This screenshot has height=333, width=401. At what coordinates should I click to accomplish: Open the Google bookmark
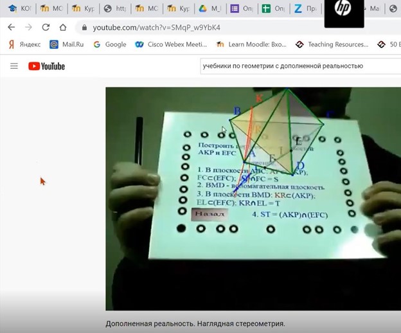pos(110,44)
